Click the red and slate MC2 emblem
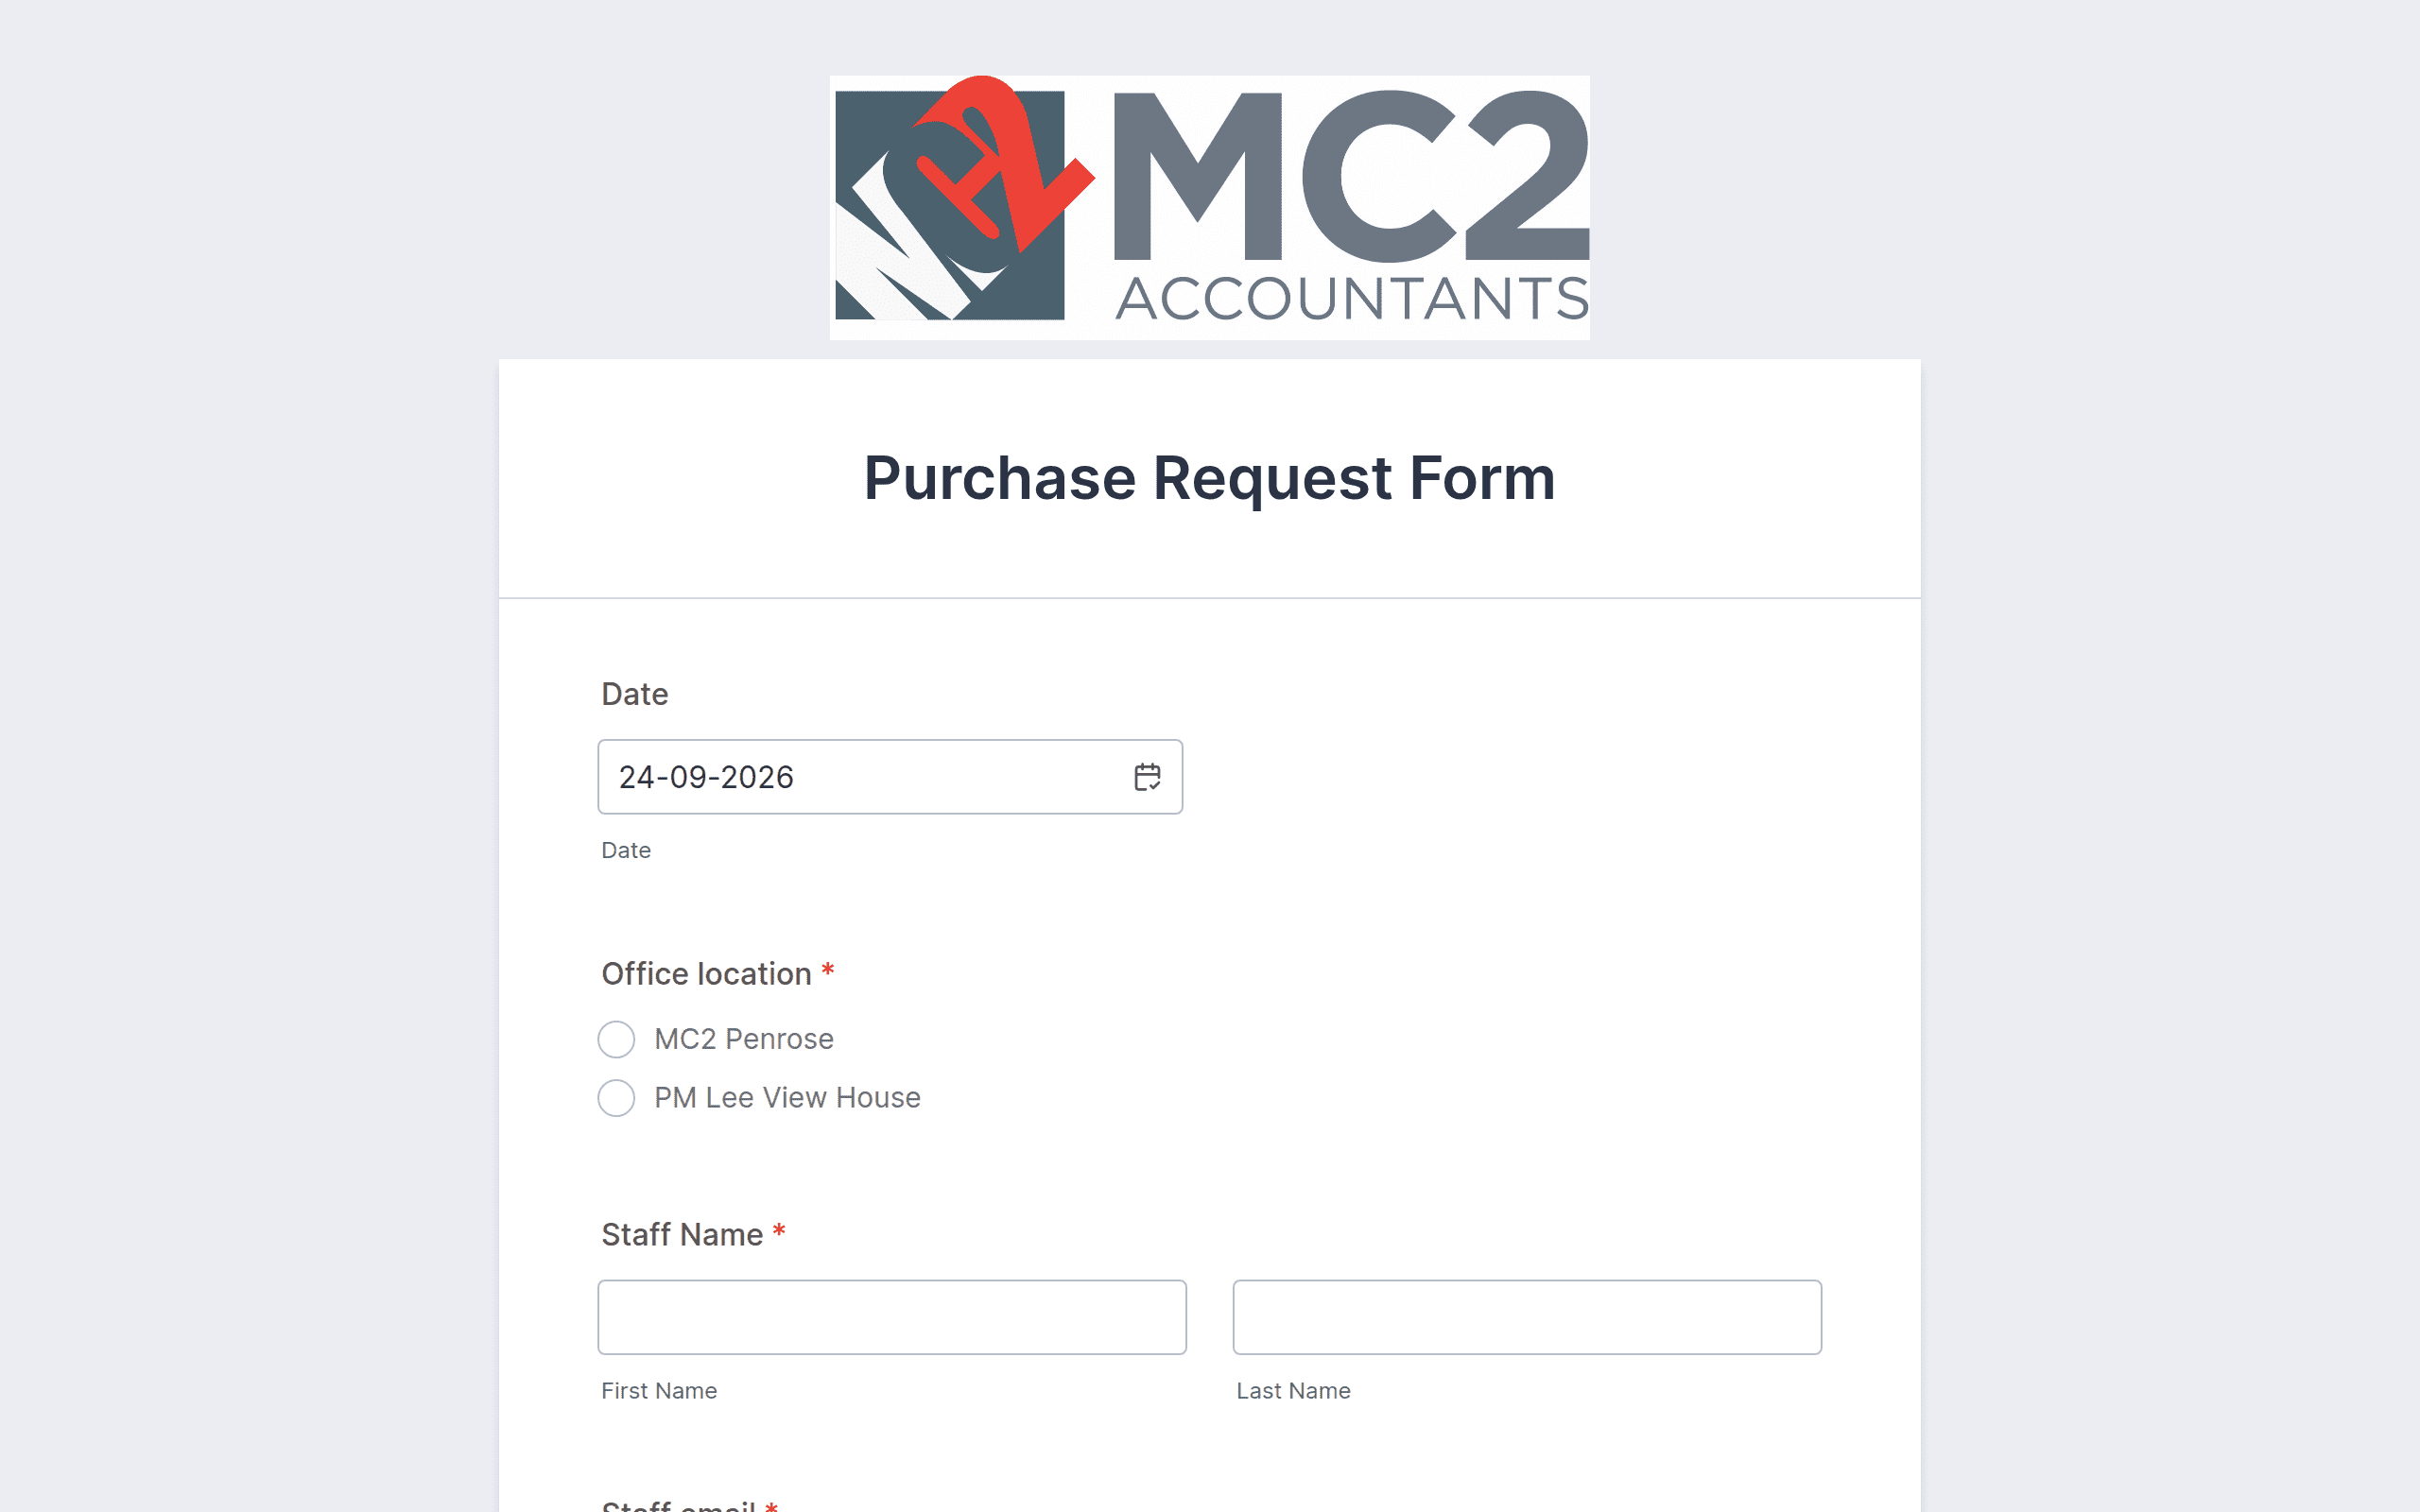This screenshot has width=2420, height=1512. pos(964,199)
